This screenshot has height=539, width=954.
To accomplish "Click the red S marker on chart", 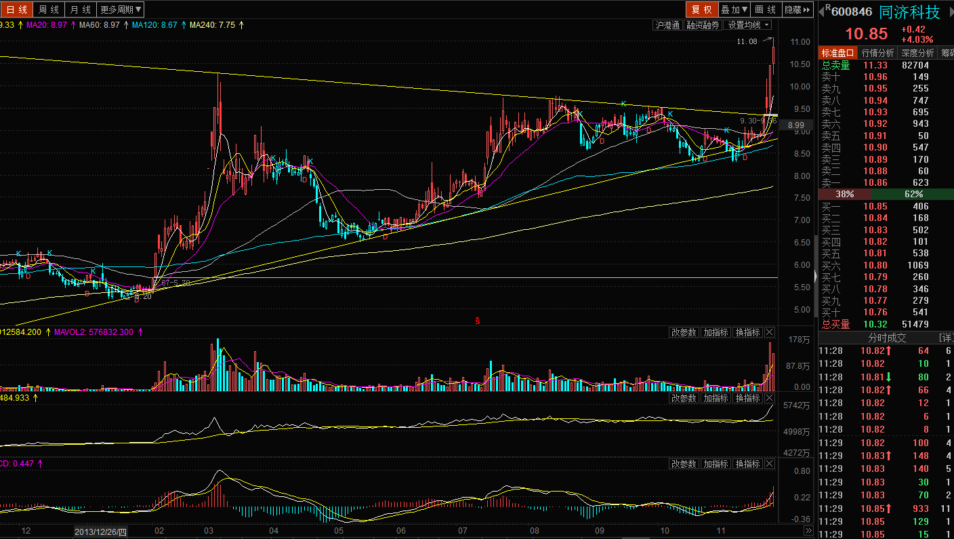I will click(478, 320).
